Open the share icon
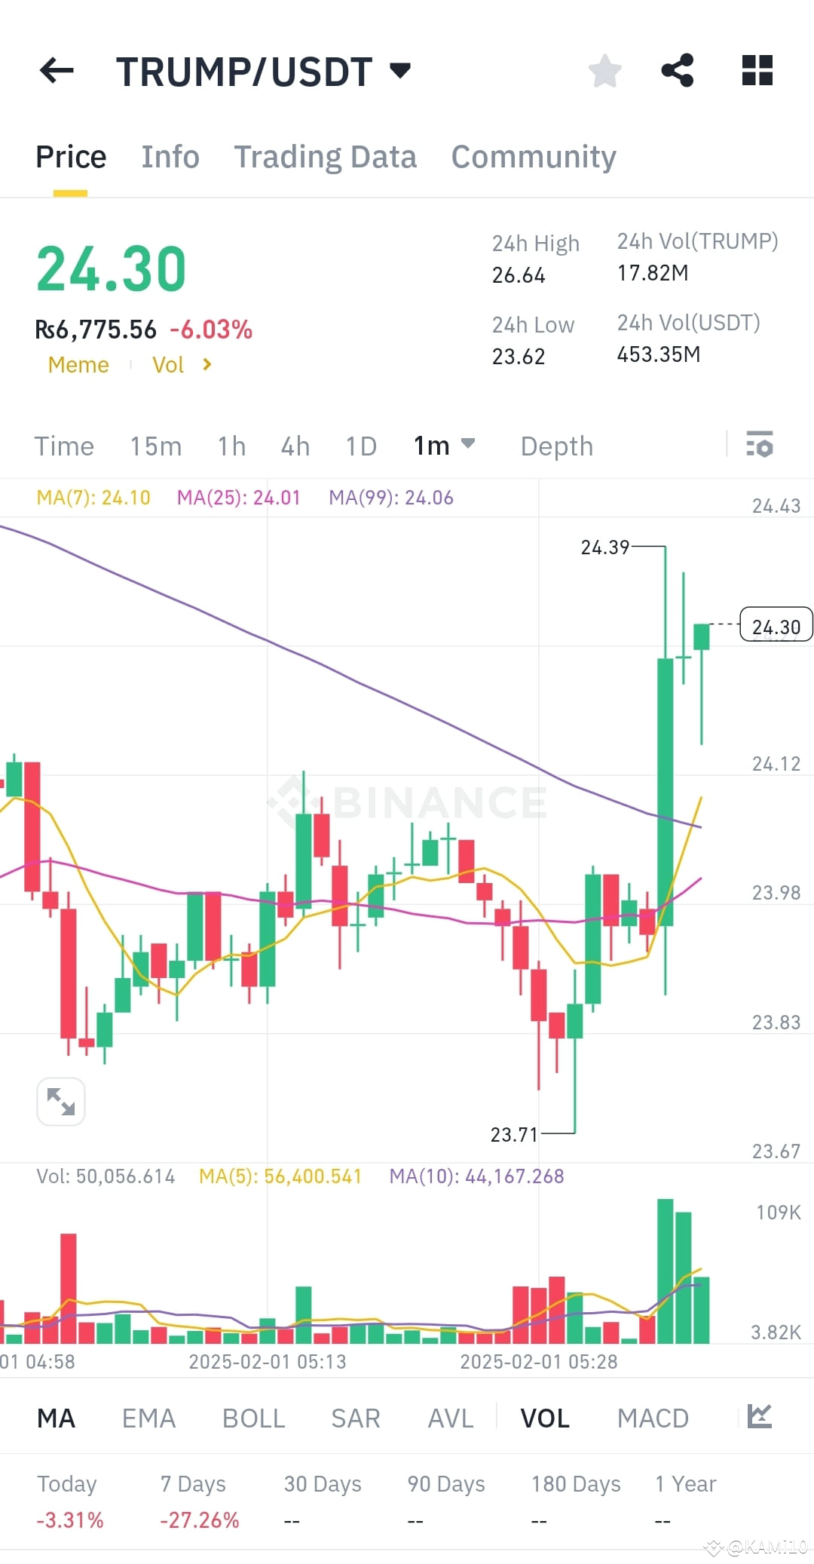Viewport: 814px width, 1564px height. pos(678,70)
